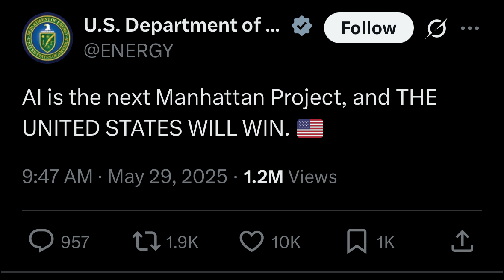Click the verified checkmark badge
This screenshot has height=280, width=504.
coord(302,27)
